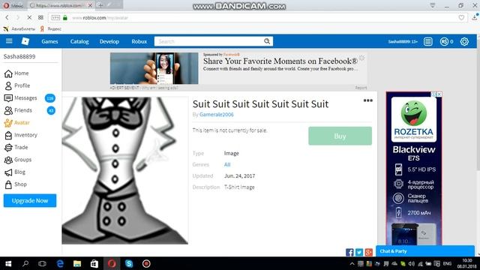This screenshot has width=480, height=270.
Task: Share item on Twitter icon
Action: (359, 252)
